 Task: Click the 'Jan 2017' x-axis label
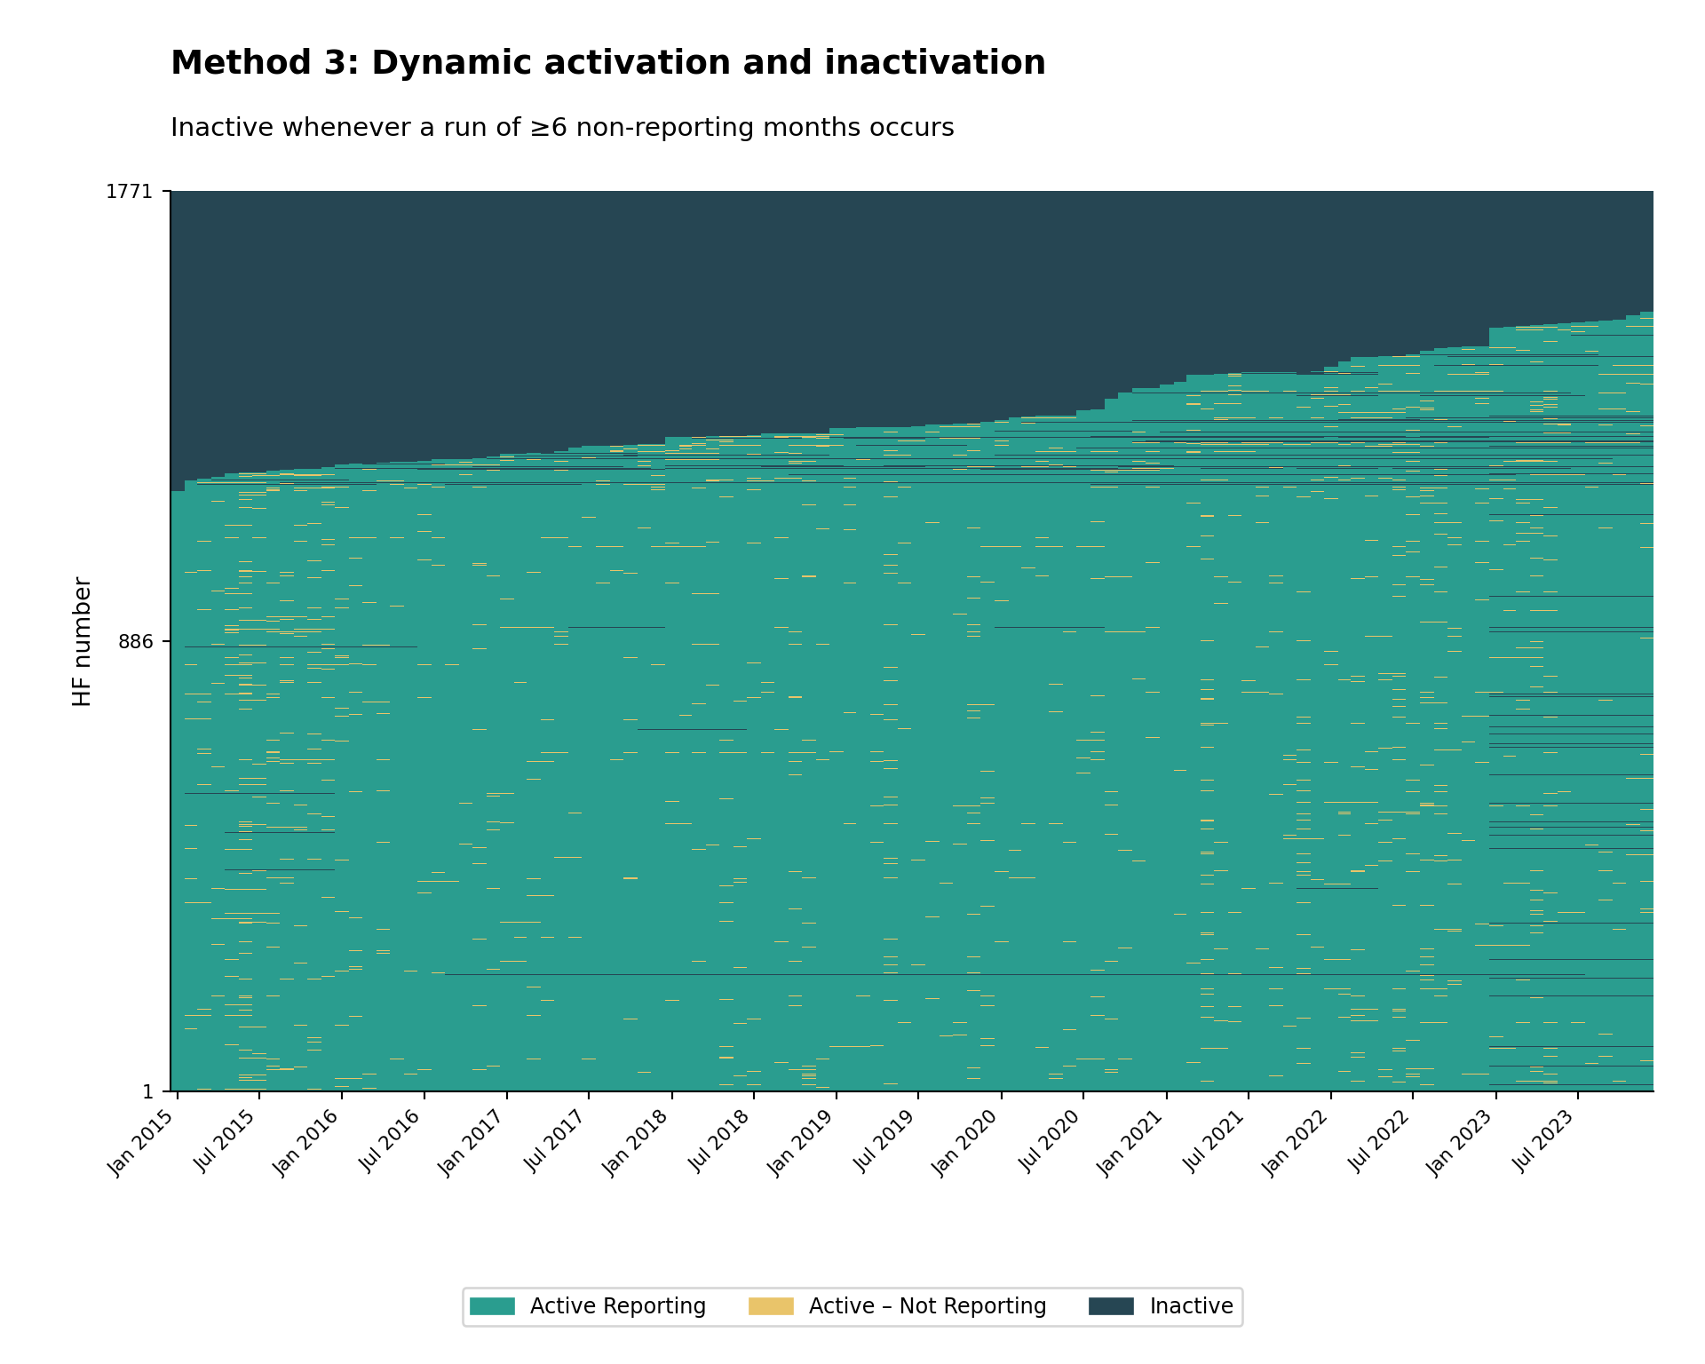pos(474,1143)
